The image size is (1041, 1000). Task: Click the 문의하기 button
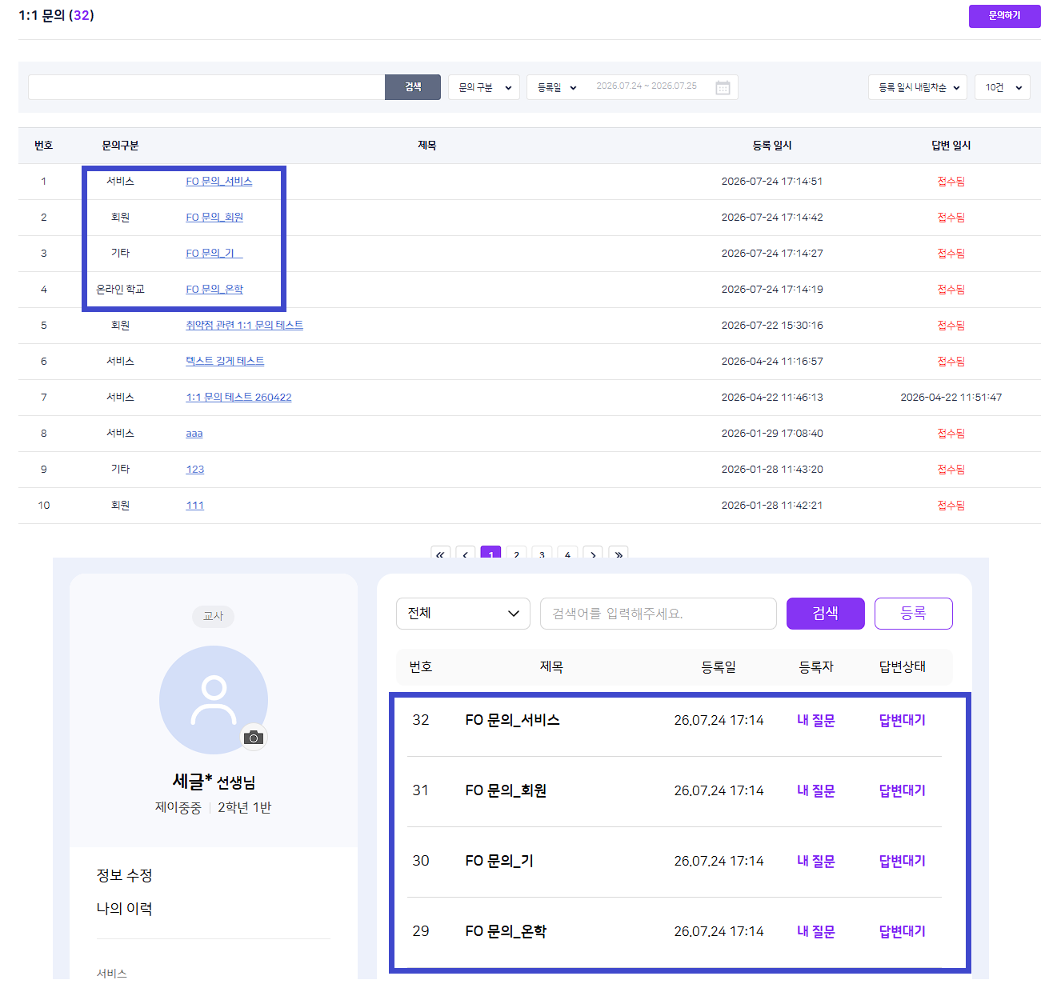click(x=1005, y=16)
